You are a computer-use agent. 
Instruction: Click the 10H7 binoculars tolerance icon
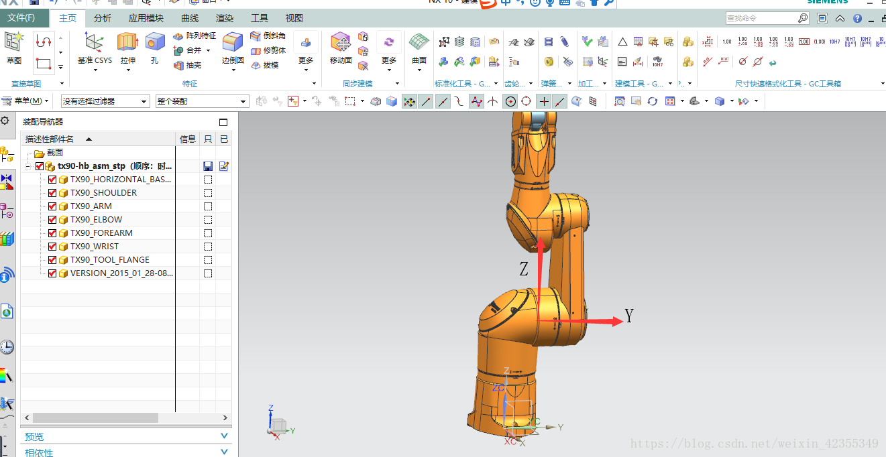657,62
